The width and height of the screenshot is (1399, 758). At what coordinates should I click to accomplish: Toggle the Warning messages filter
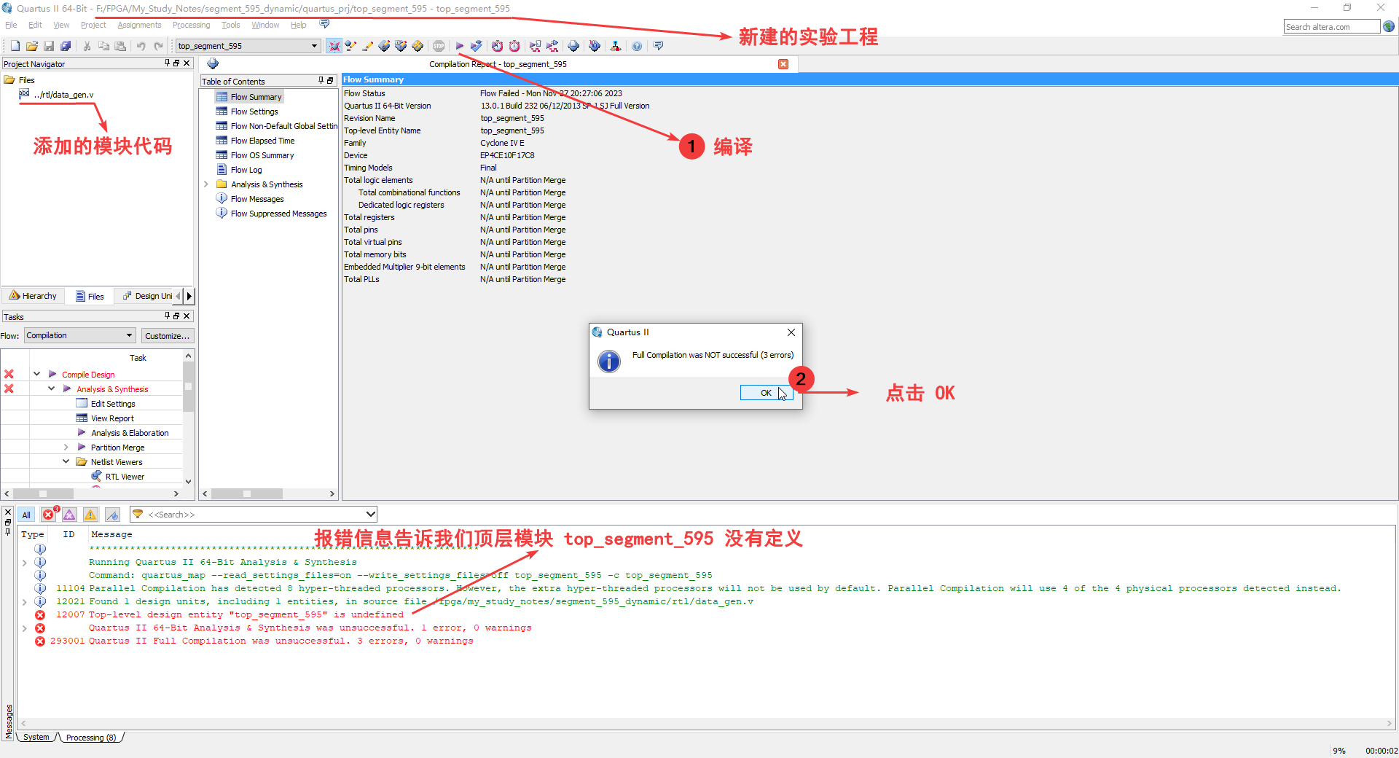coord(90,515)
